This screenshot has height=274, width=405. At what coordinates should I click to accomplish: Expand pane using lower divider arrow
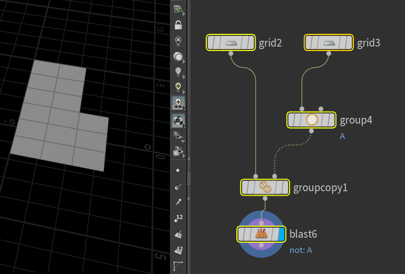point(188,198)
